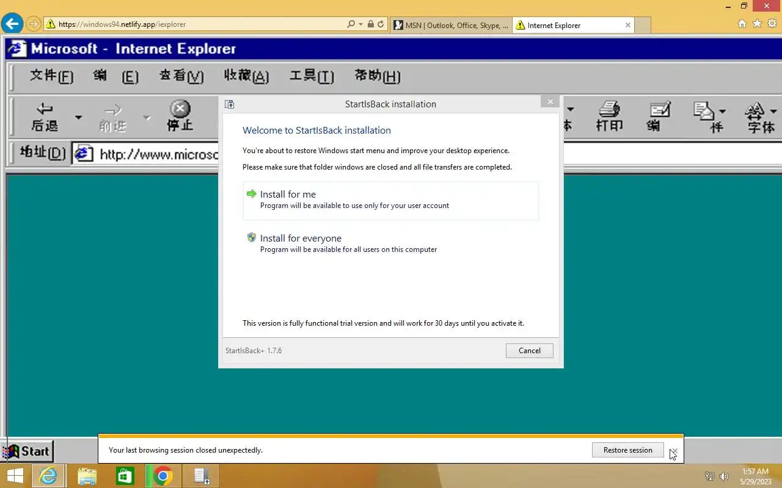Open the 后退 back history dropdown arrow
Screen dimensions: 782x488
(78, 117)
